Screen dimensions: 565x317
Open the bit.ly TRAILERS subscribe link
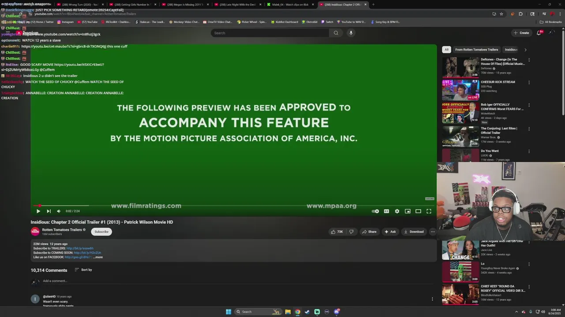(80, 248)
